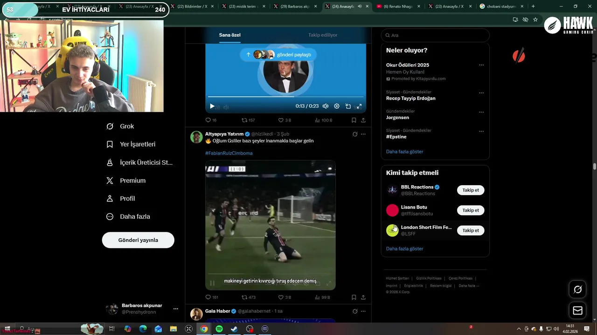This screenshot has height=335, width=597.
Task: Like the Altyapıya Yatırım post
Action: click(x=285, y=297)
